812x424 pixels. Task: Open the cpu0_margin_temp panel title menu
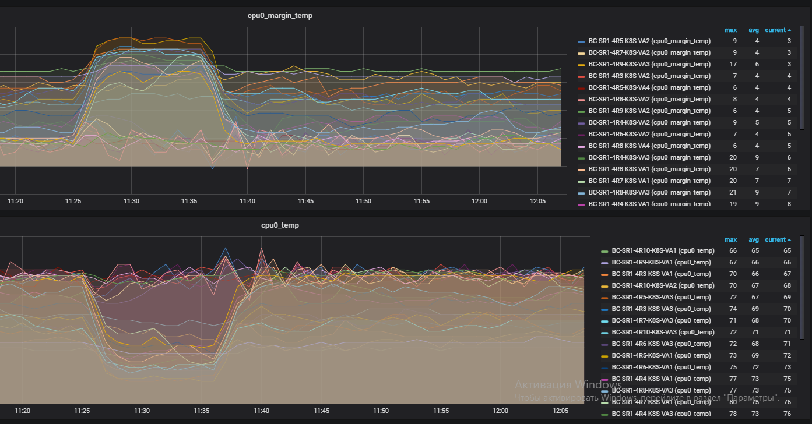pos(280,16)
